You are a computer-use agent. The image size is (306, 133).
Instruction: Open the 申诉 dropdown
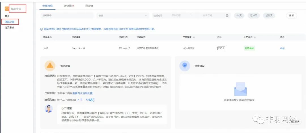pyautogui.click(x=123, y=16)
